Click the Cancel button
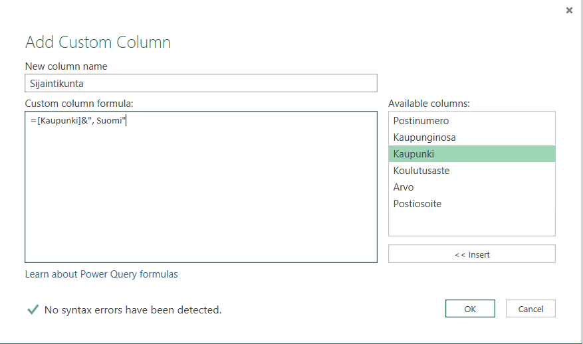The image size is (583, 344). 530,309
